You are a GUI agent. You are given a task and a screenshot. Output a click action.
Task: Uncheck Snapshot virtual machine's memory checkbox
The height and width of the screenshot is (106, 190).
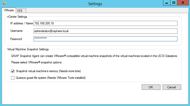click(13, 71)
